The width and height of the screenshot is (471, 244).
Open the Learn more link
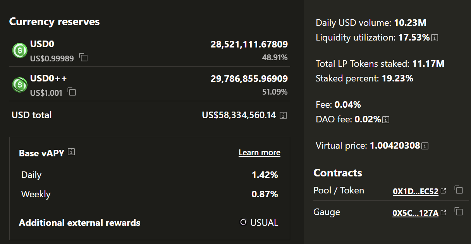point(260,152)
